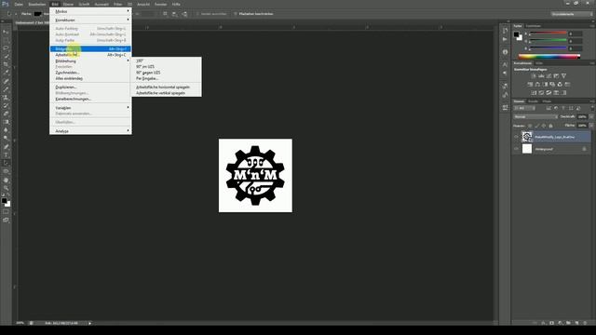The width and height of the screenshot is (596, 335).
Task: Select the Zoom tool in the toolbox
Action: 6,188
